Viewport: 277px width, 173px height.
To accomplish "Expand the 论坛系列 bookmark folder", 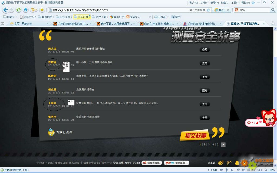I will pos(64,17).
